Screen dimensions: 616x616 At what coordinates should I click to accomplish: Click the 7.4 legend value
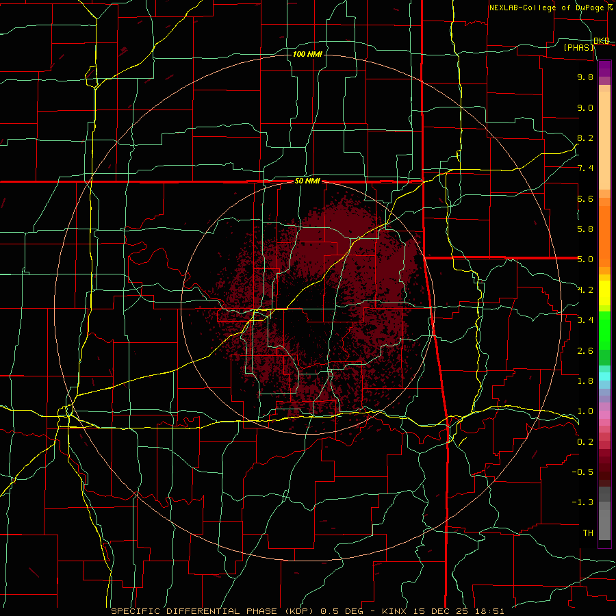[x=585, y=168]
